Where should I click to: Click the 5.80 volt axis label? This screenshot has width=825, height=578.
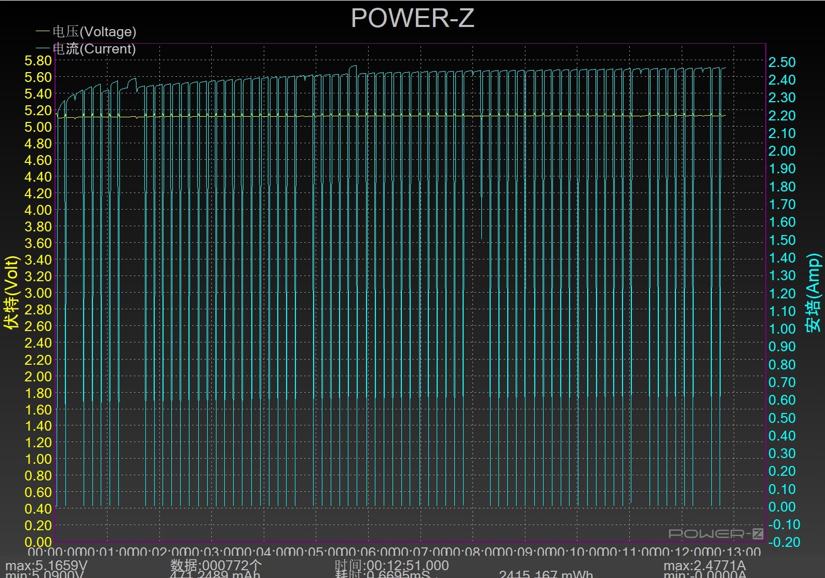point(38,61)
